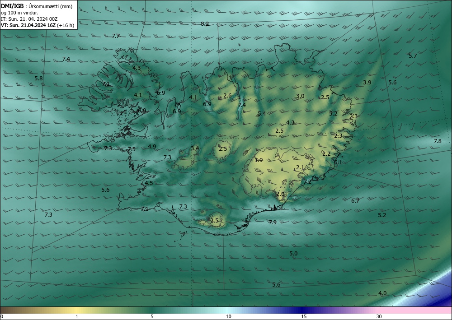Viewport: 452px width, 320px height.
Task: Click the 5.4 value on the map
Action: coord(262,114)
